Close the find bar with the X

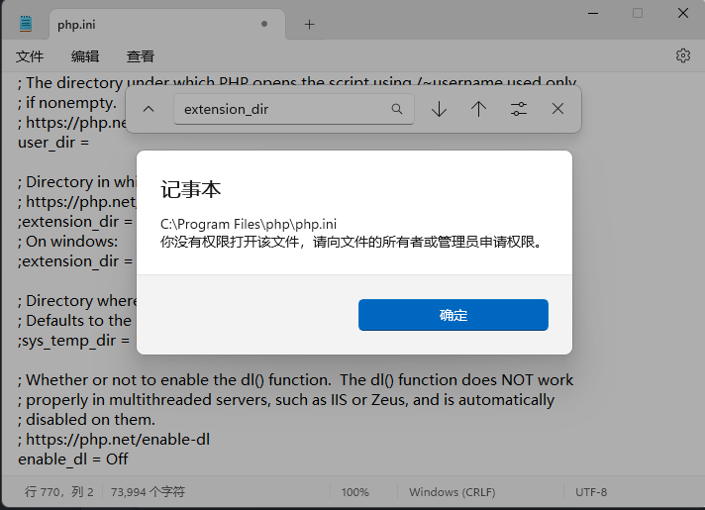click(x=557, y=109)
